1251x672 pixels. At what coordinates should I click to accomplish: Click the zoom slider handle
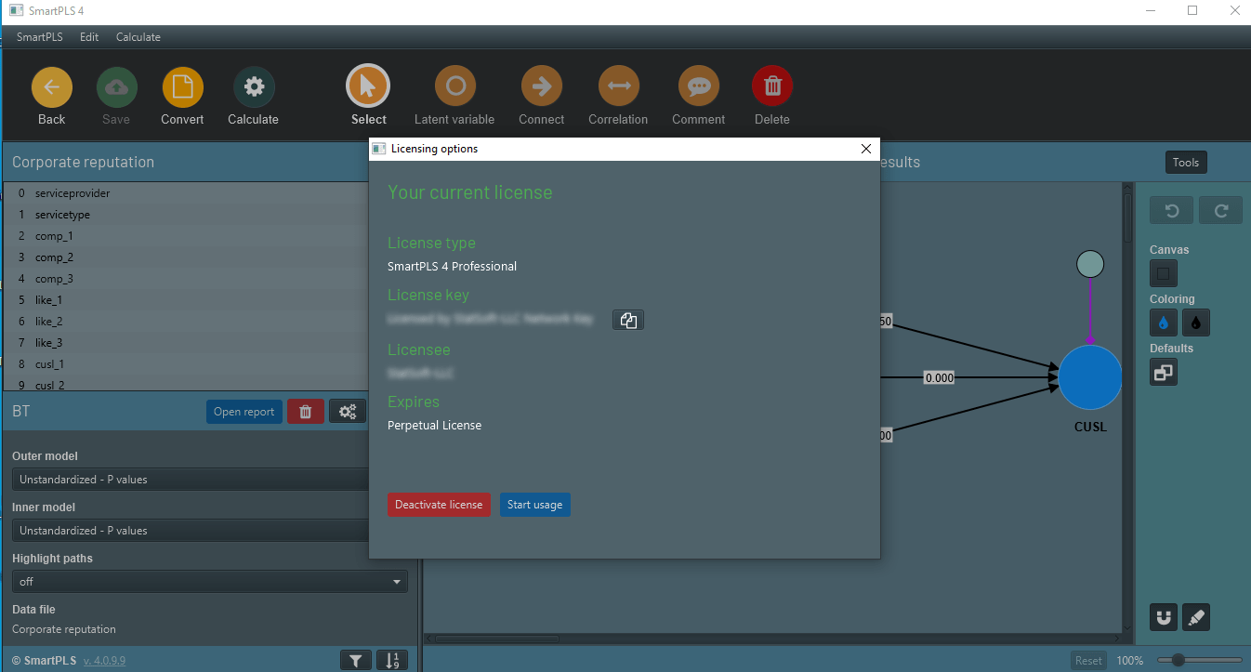tap(1179, 660)
